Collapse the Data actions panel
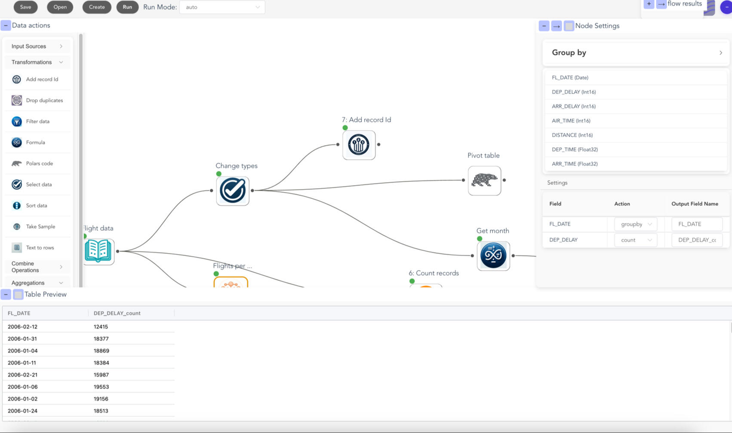Viewport: 732px width, 433px height. (6, 25)
